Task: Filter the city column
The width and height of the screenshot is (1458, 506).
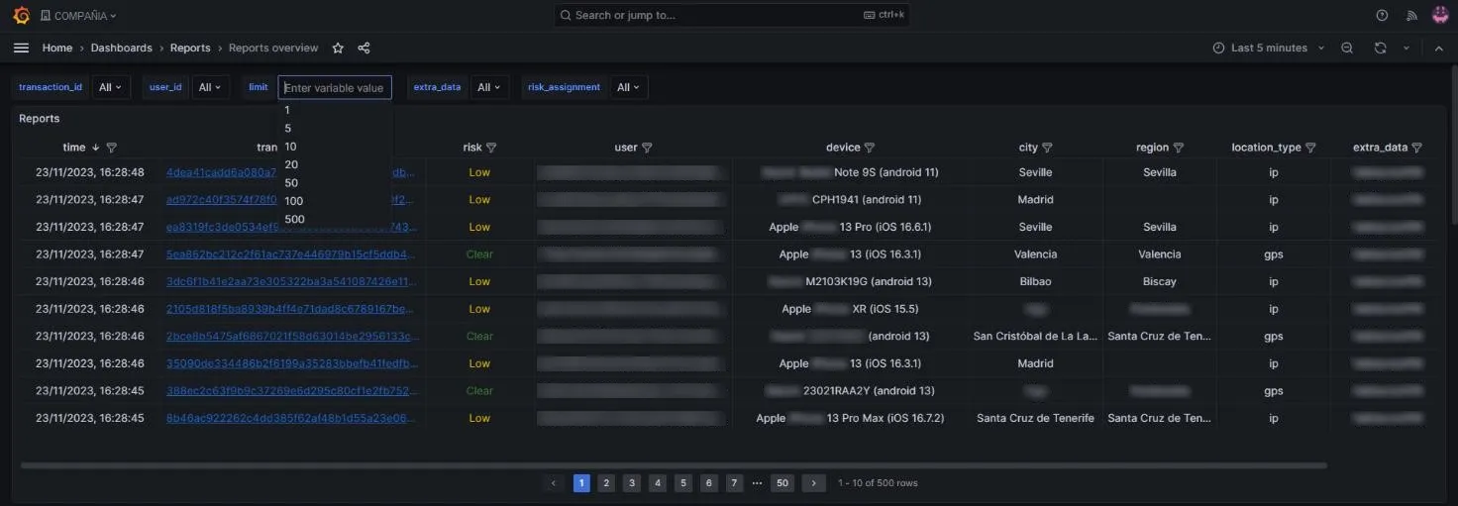Action: 1047,148
